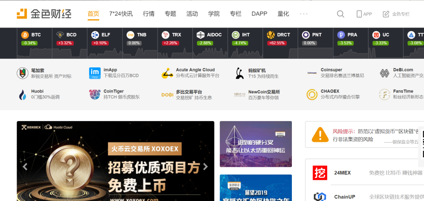
Task: Open the 专题 menu item
Action: coord(170,14)
